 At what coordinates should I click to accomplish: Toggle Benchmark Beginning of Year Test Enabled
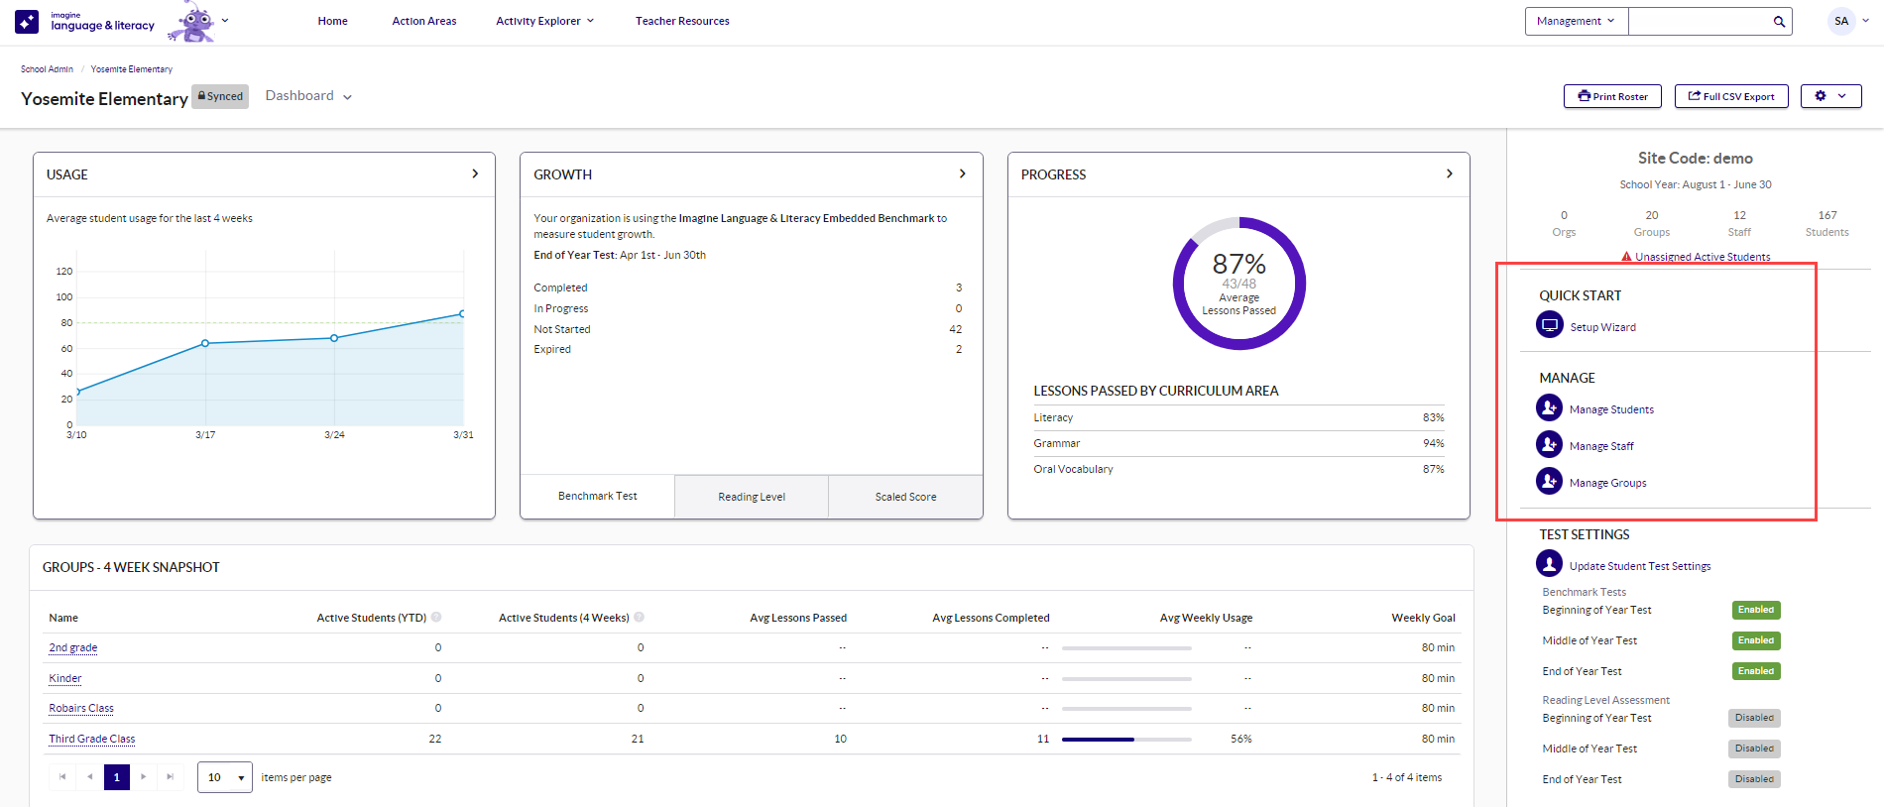(x=1755, y=610)
